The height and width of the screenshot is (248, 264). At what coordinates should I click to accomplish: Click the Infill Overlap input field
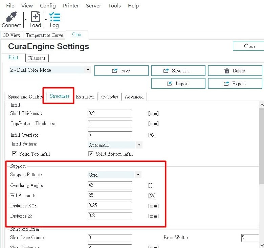click(110, 135)
